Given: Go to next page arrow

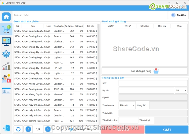Looking at the screenshot, I should pos(48,129).
